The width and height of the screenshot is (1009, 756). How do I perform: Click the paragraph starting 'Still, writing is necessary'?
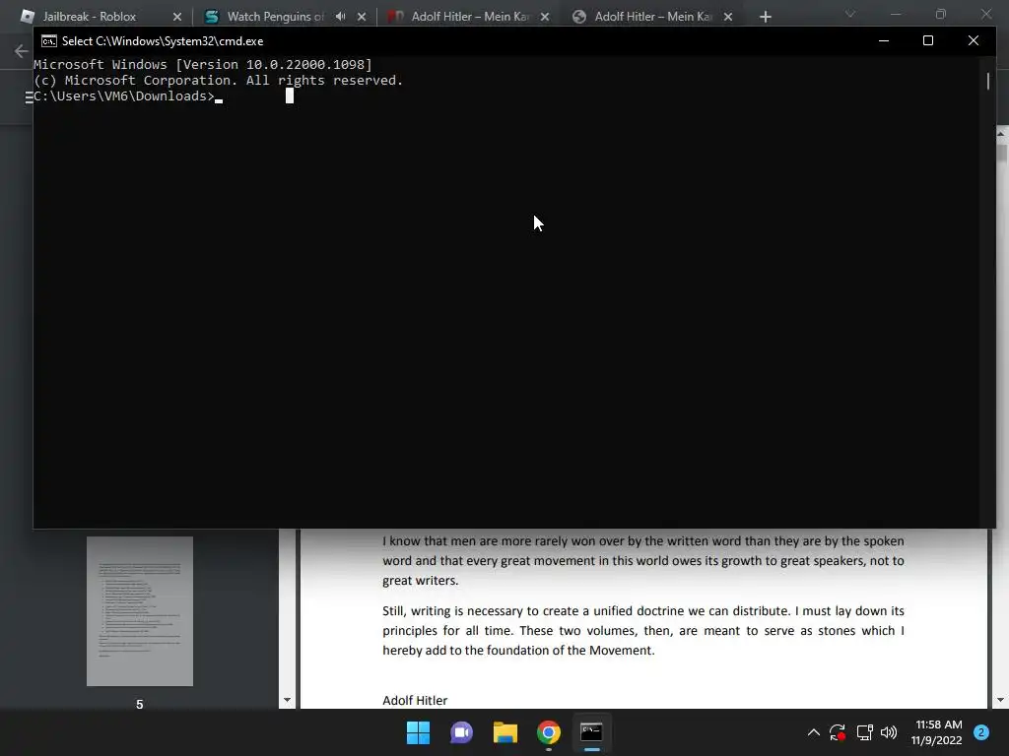643,631
